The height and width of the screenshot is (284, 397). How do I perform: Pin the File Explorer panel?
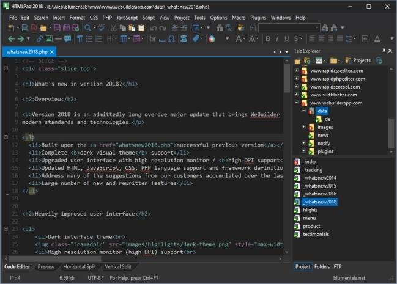click(384, 51)
